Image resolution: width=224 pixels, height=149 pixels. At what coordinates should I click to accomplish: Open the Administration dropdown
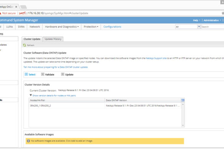tap(212, 20)
